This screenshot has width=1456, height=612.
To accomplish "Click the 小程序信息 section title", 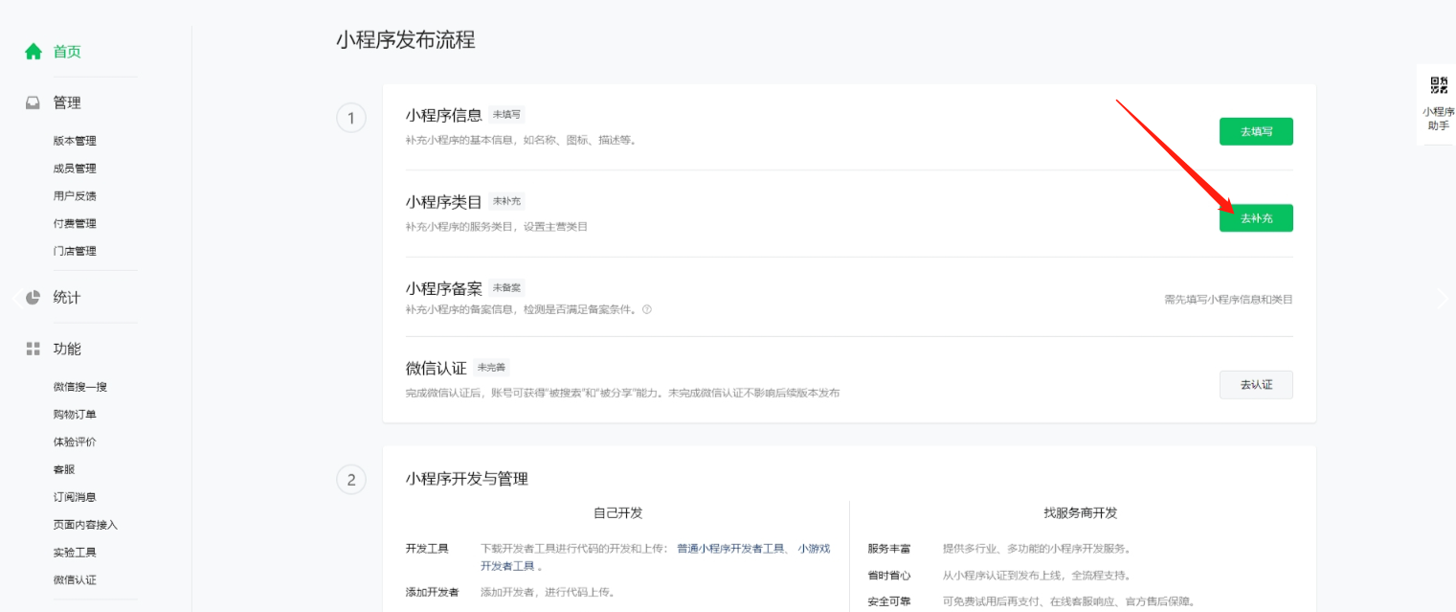I will [x=443, y=115].
